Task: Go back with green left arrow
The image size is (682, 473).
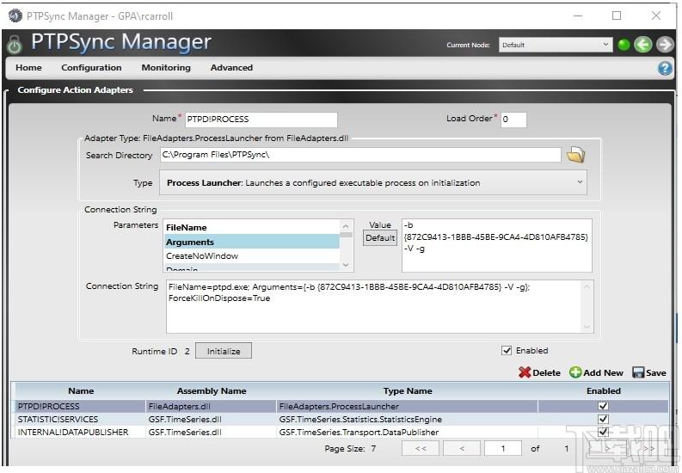Action: coord(642,45)
